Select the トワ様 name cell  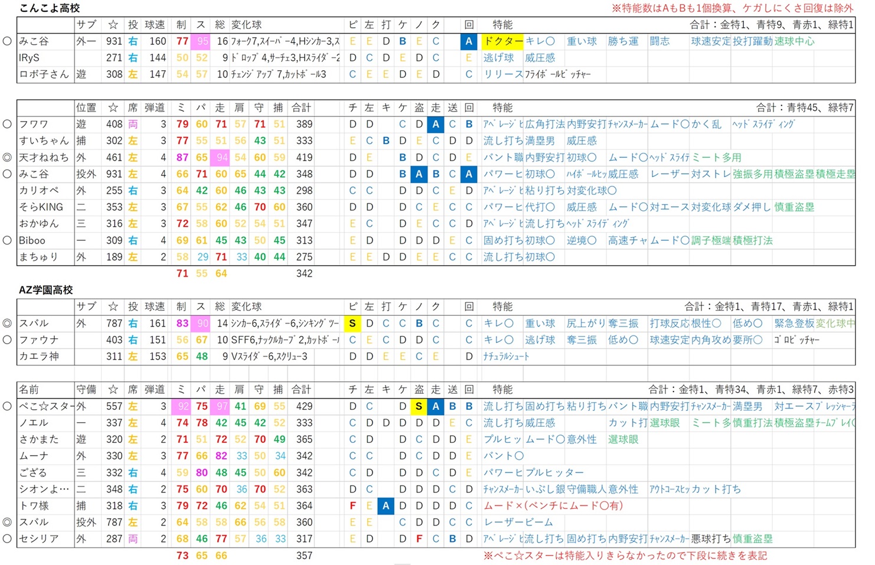click(x=46, y=505)
